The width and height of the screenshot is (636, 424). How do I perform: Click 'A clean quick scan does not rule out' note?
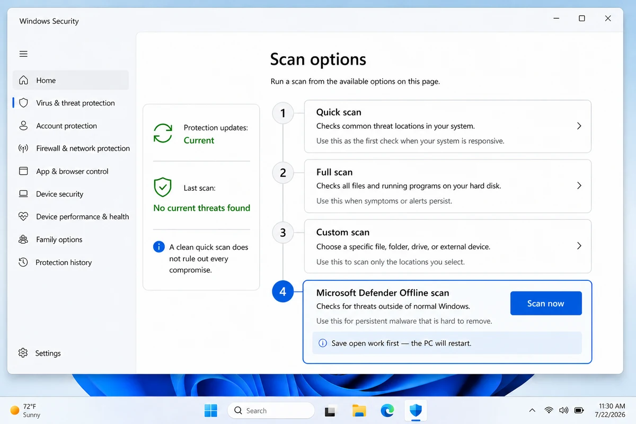(209, 259)
